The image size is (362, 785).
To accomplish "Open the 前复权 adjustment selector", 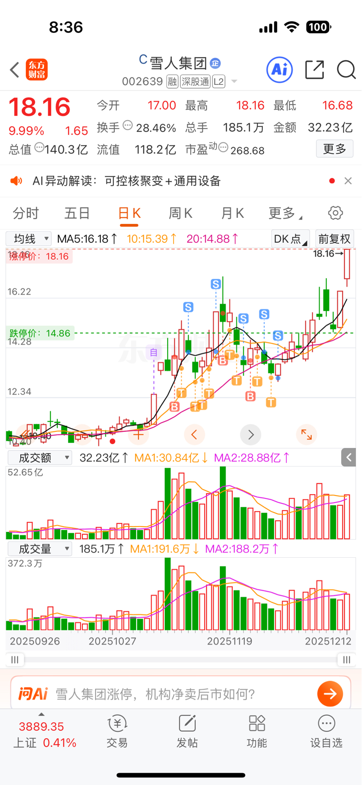I will 334,239.
